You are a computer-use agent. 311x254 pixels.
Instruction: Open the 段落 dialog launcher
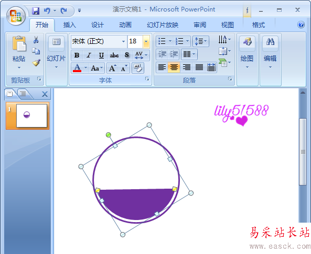click(x=230, y=79)
